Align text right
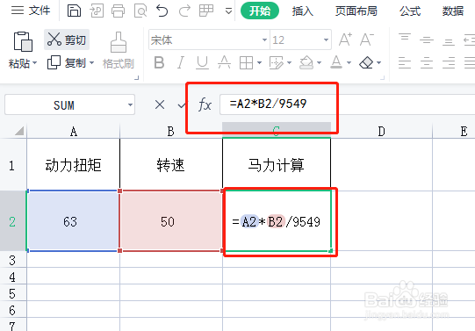 click(x=449, y=62)
